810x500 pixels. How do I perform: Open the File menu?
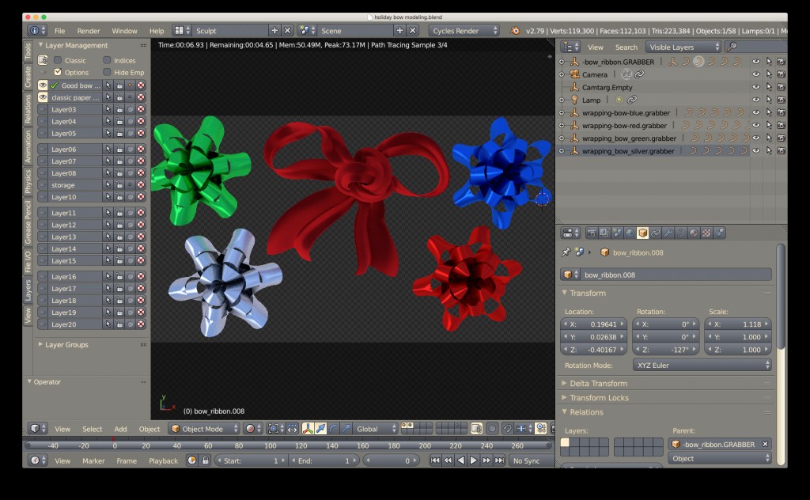tap(60, 31)
